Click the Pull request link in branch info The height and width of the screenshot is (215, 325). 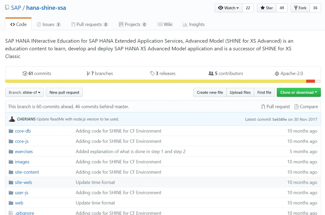point(276,107)
